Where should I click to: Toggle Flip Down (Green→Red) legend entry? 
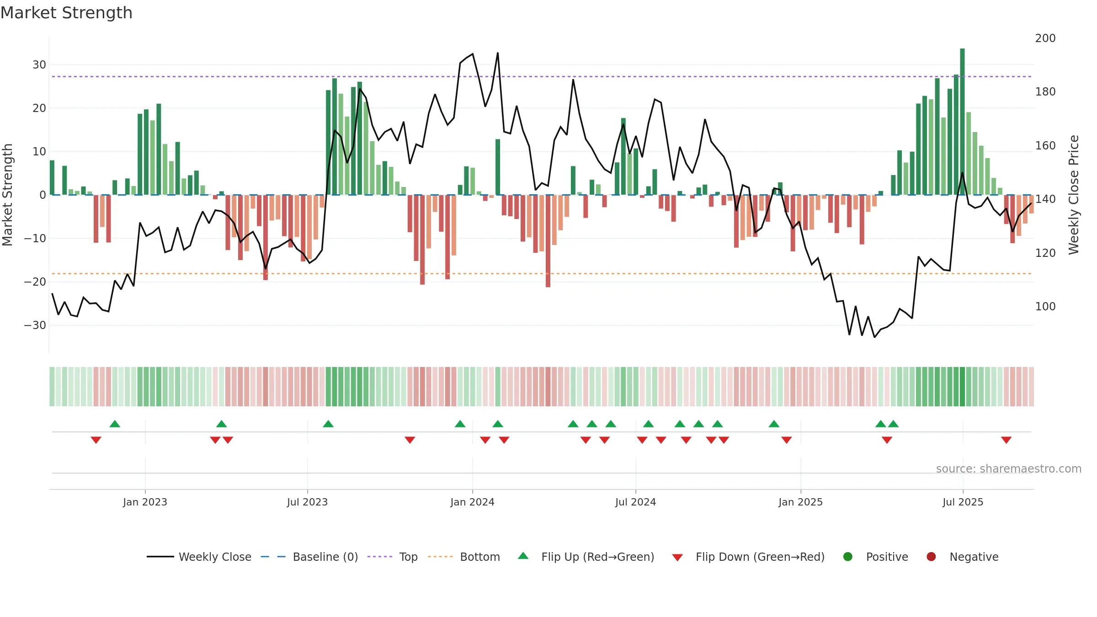pyautogui.click(x=748, y=557)
